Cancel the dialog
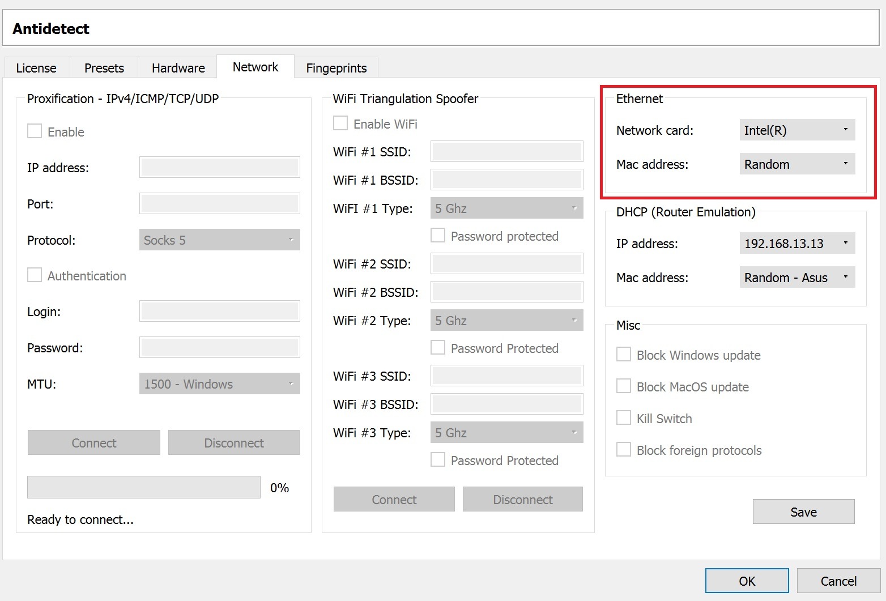 point(839,581)
